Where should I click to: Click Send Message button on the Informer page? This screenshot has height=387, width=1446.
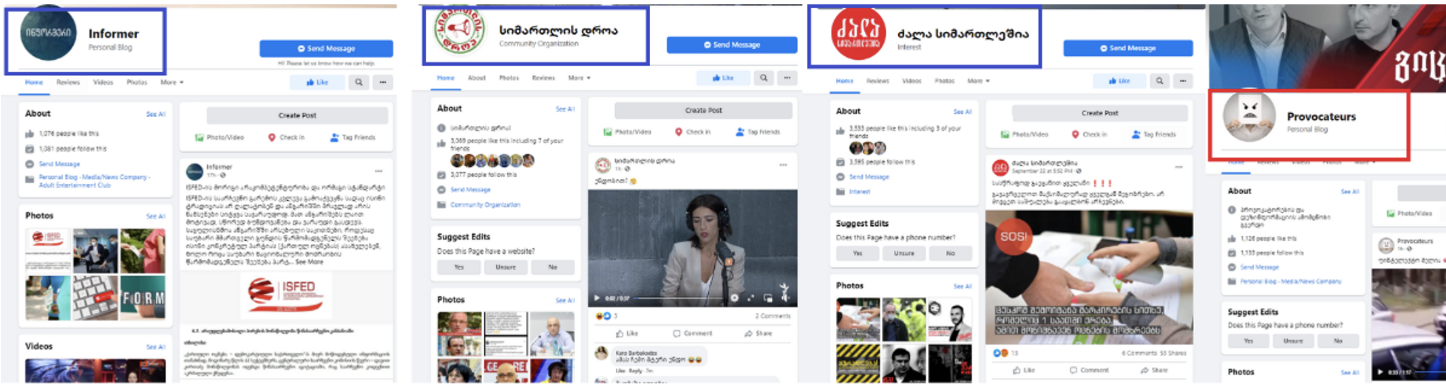click(x=326, y=49)
